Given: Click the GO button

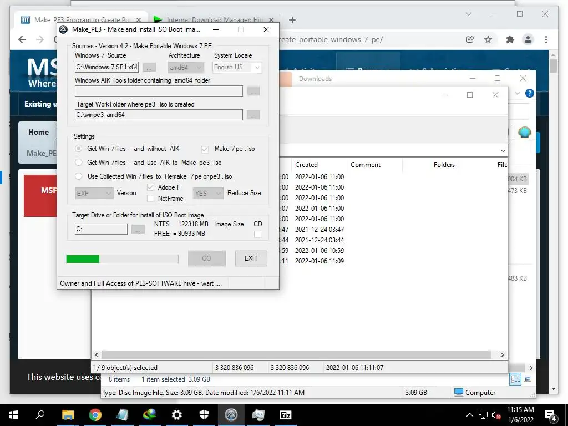Looking at the screenshot, I should click(x=206, y=258).
